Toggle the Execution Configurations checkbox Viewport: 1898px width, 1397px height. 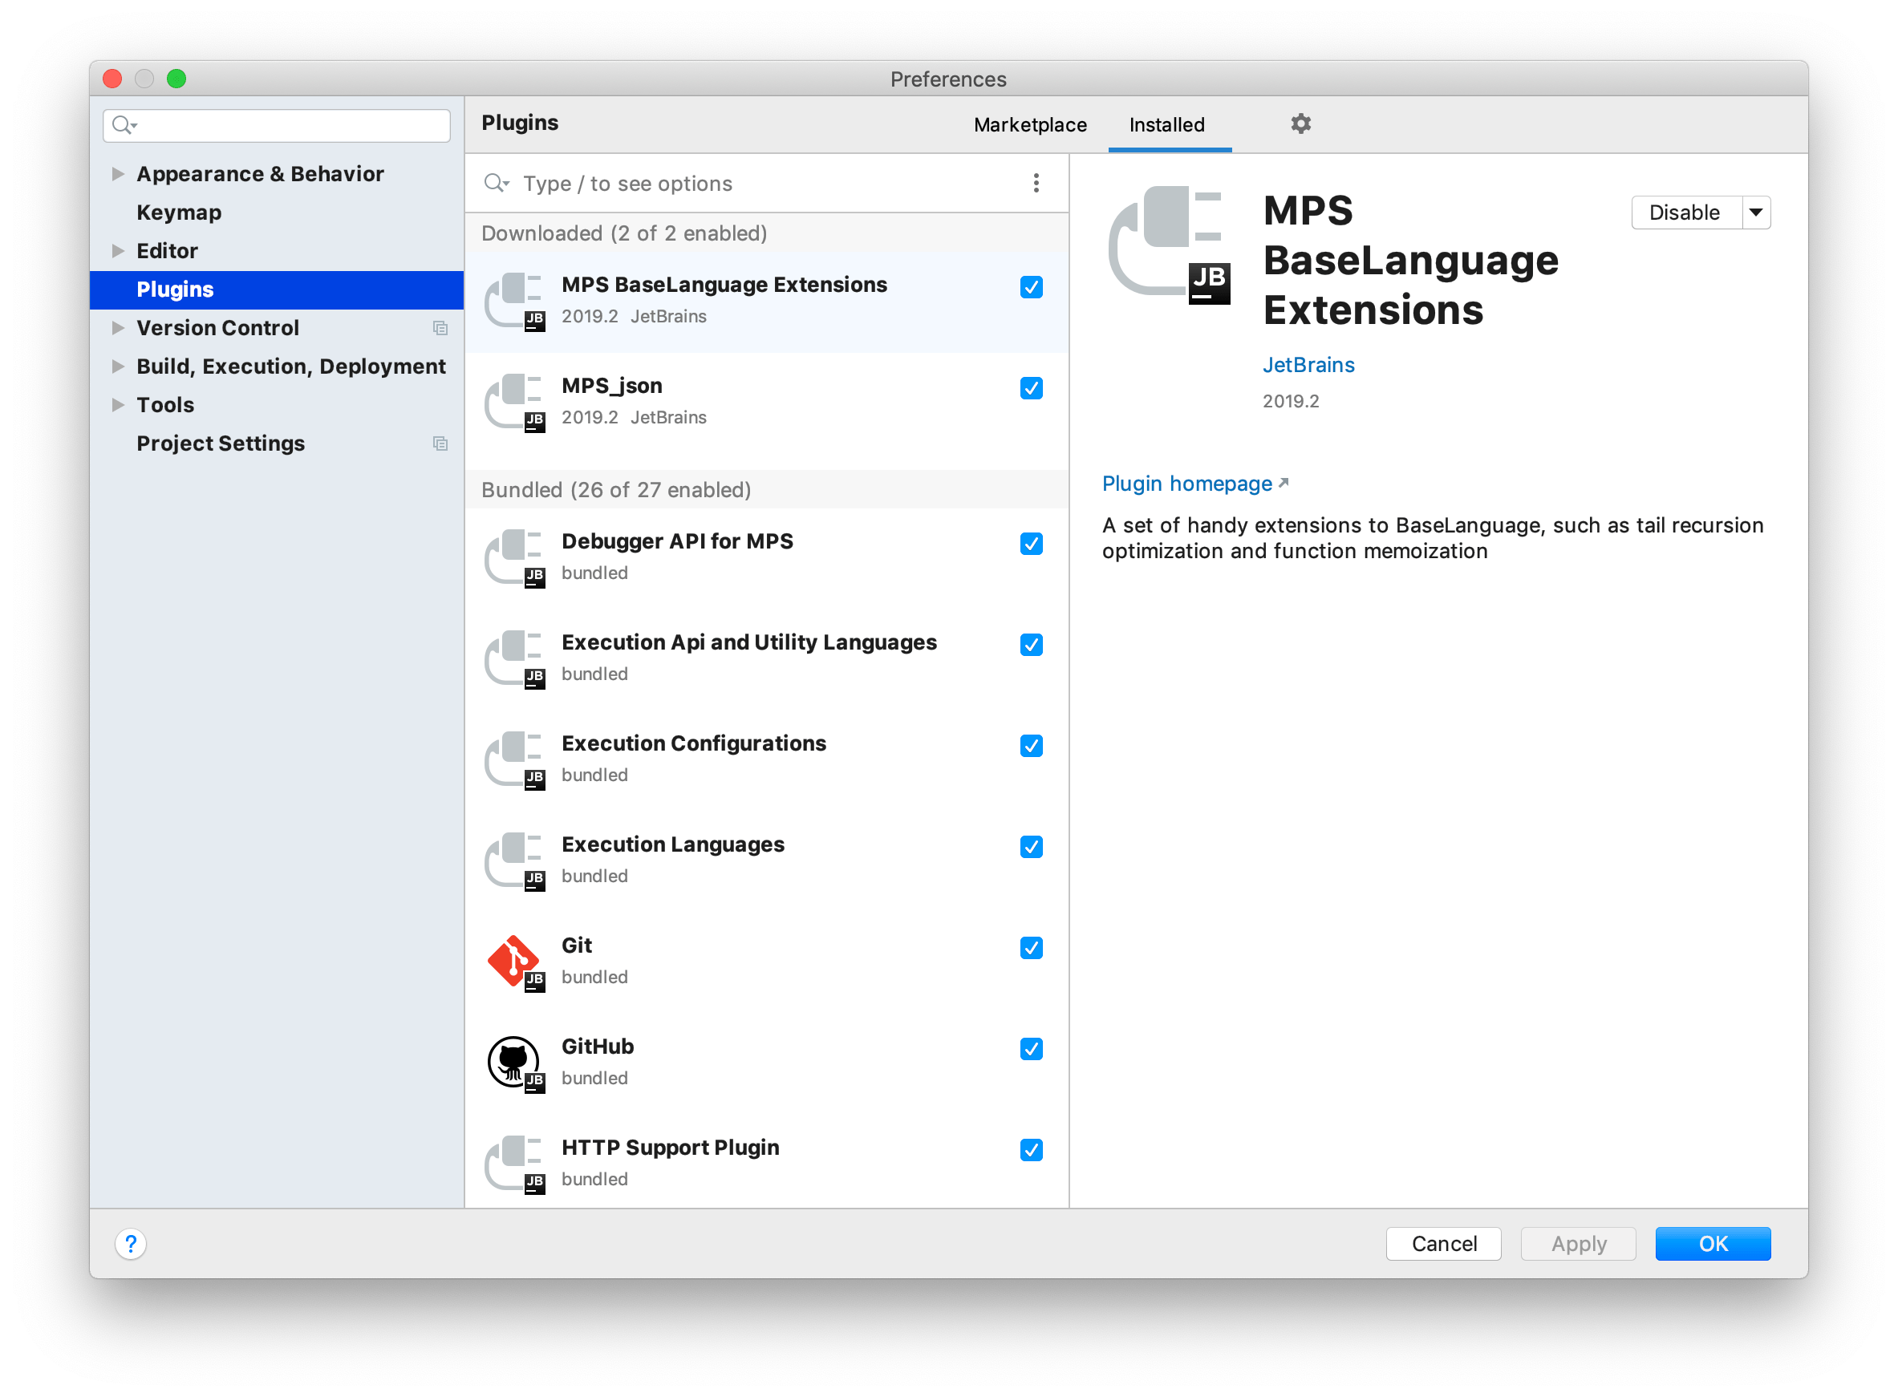(1031, 746)
